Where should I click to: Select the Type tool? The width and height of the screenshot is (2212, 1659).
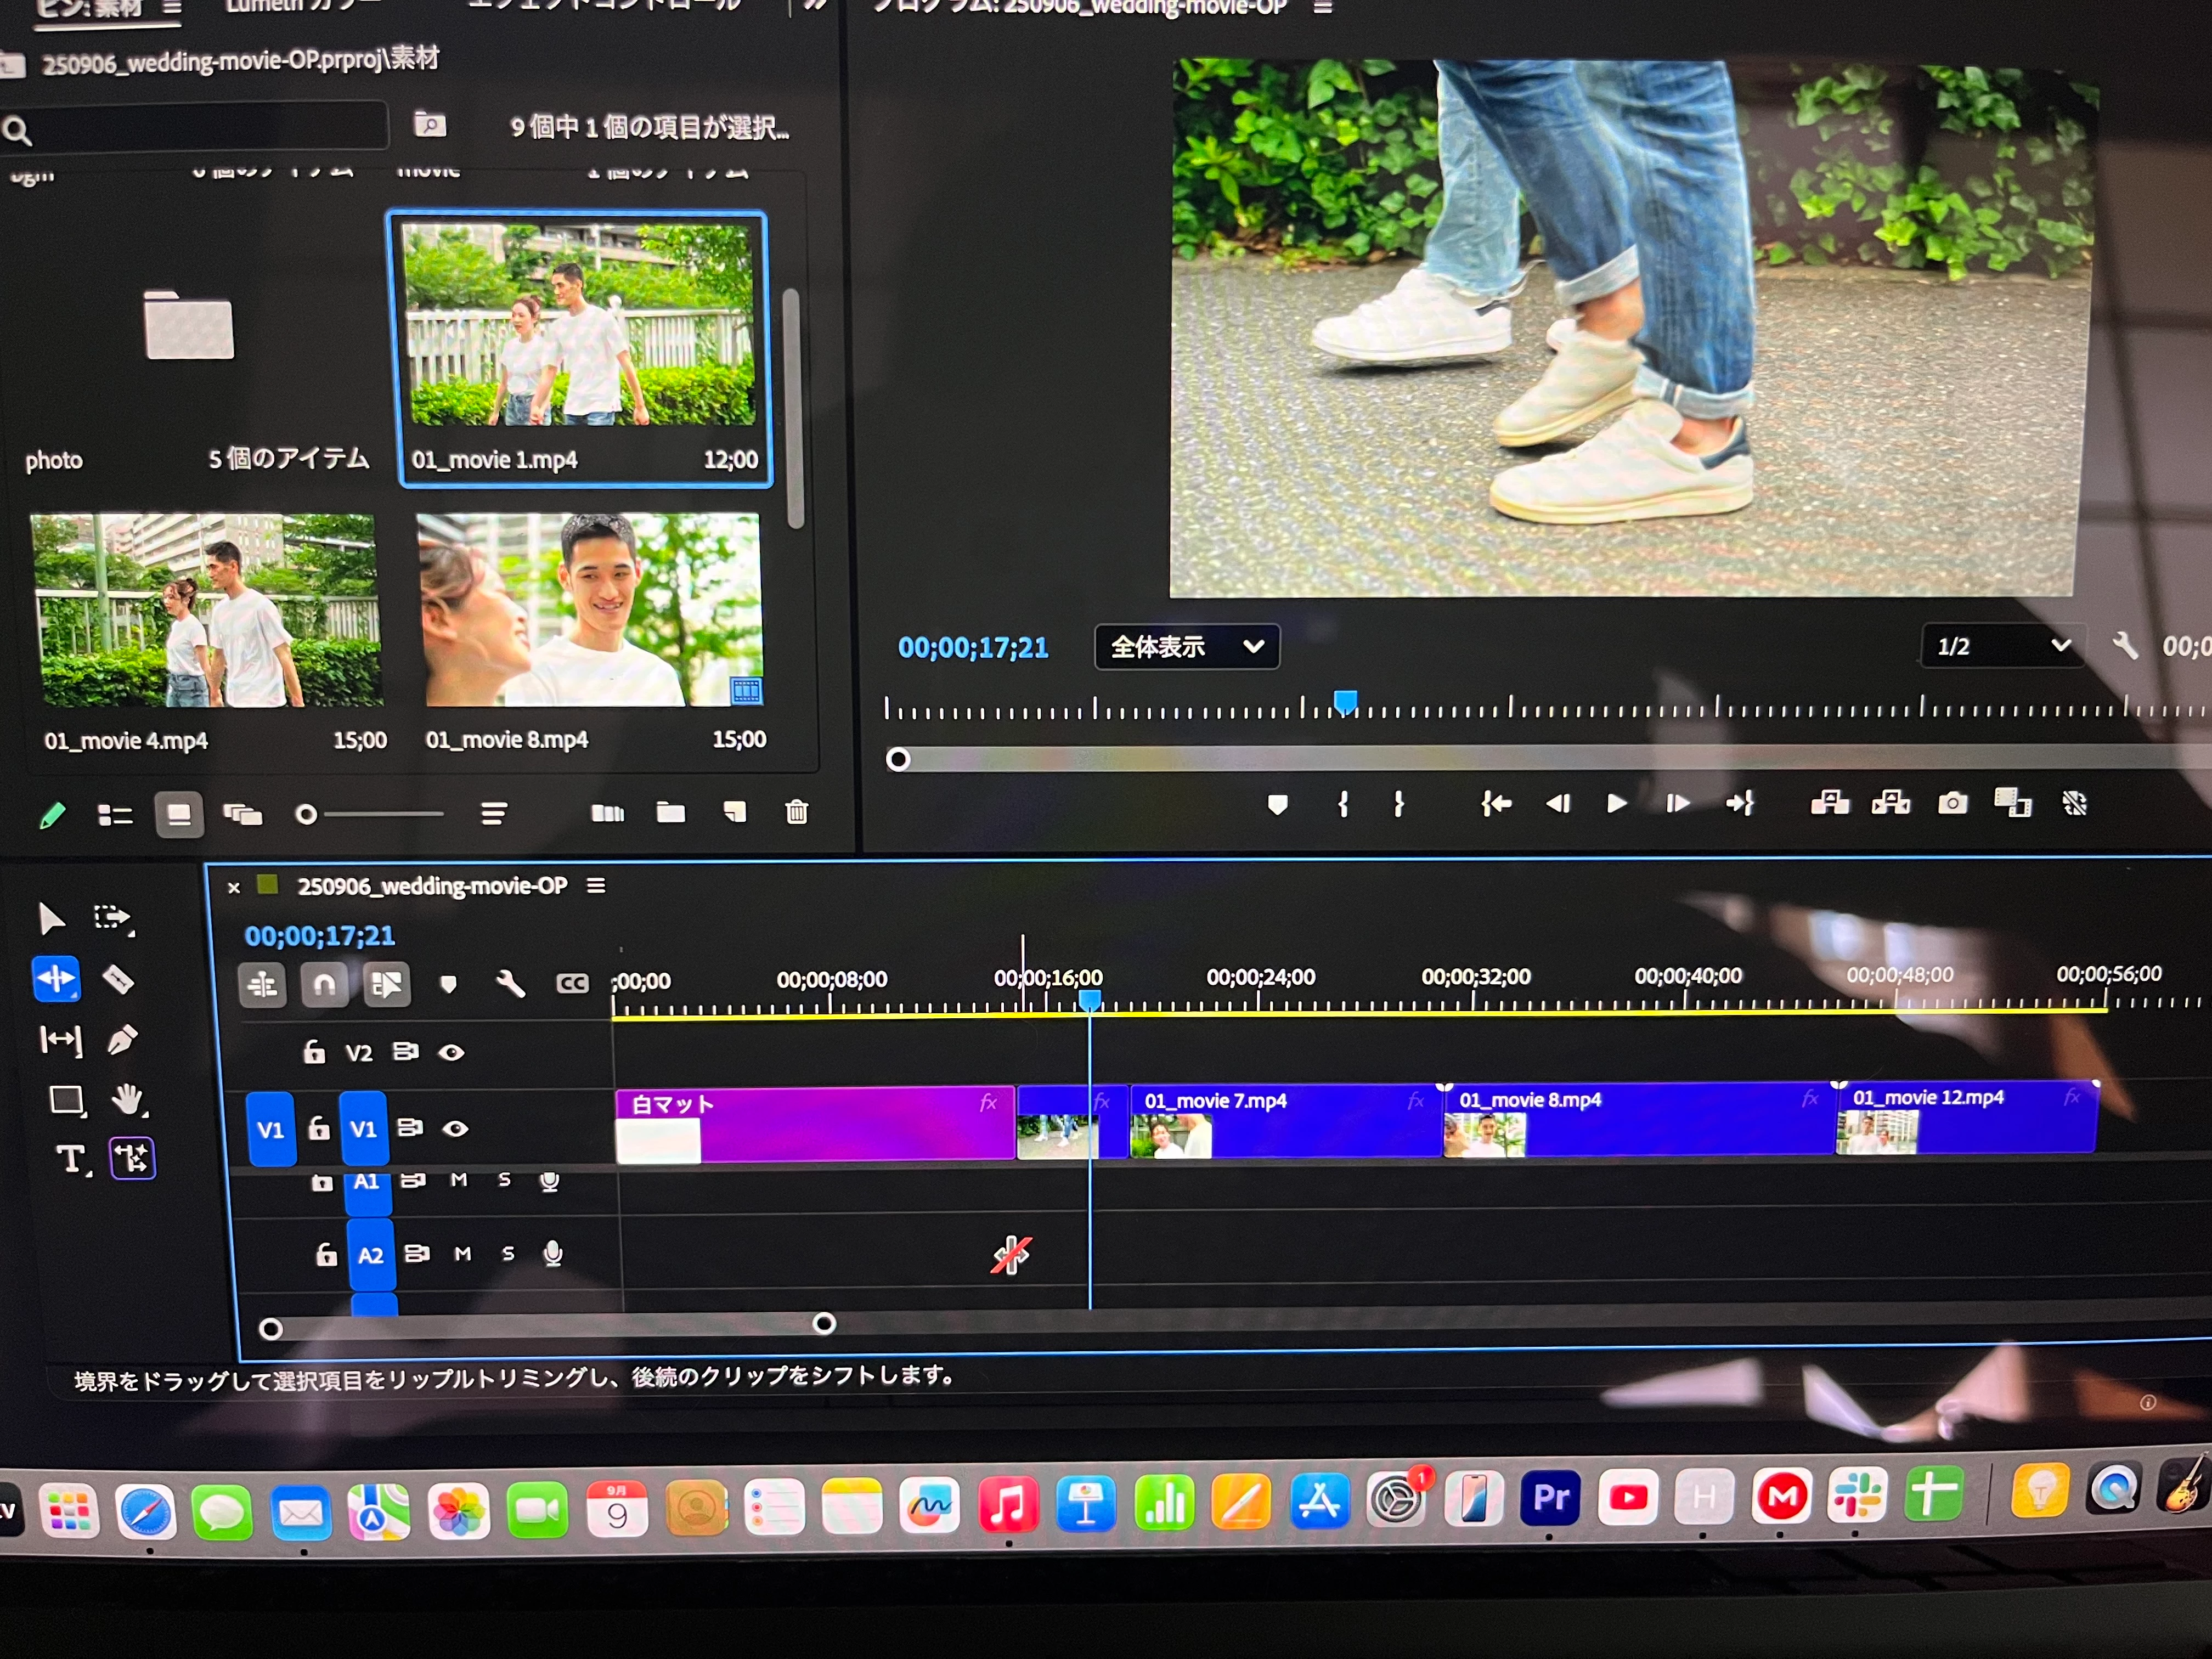tap(70, 1159)
